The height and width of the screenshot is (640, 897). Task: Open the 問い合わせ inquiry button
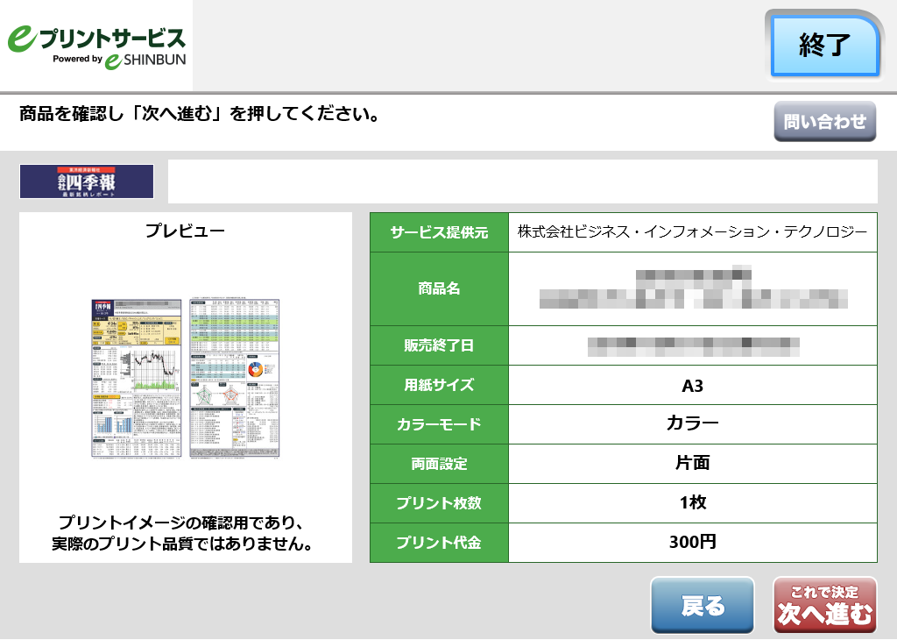(x=824, y=121)
